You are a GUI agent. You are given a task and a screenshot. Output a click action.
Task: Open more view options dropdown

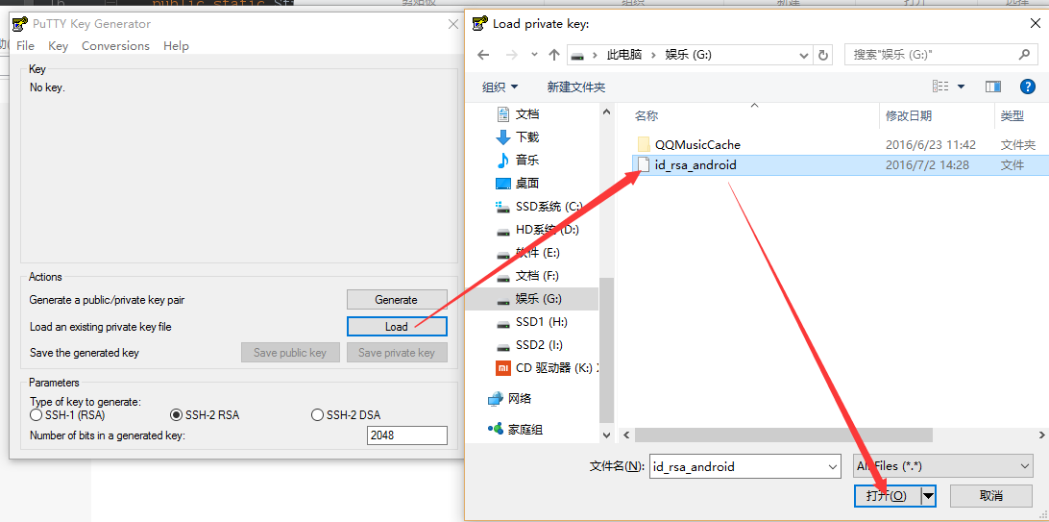tap(962, 87)
